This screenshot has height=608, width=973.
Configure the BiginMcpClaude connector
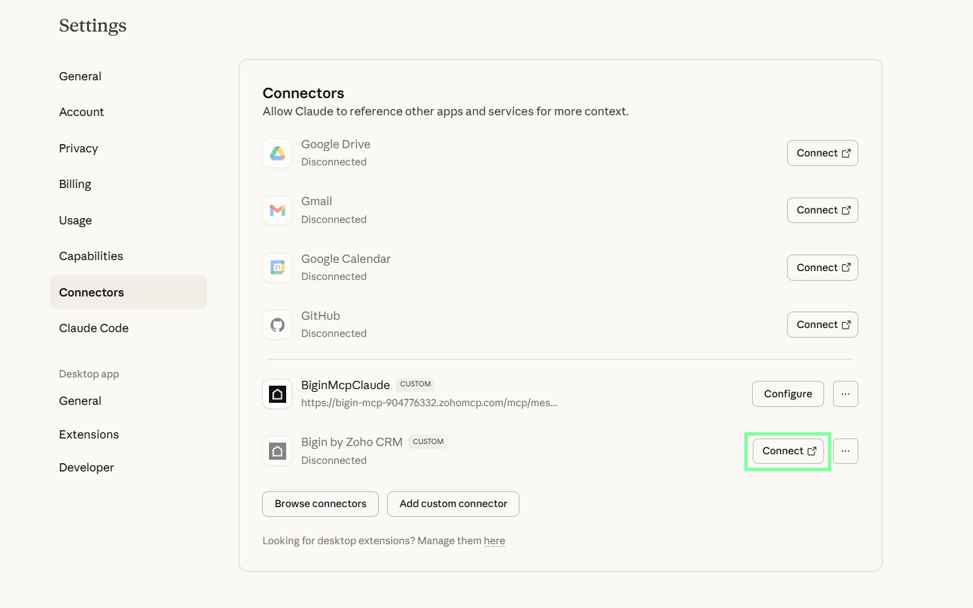point(788,394)
